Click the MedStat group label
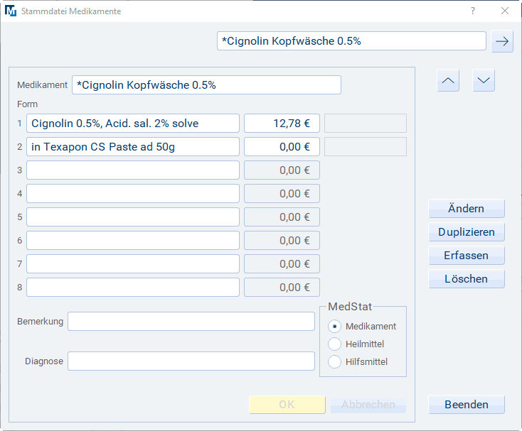This screenshot has width=522, height=431. pos(350,306)
